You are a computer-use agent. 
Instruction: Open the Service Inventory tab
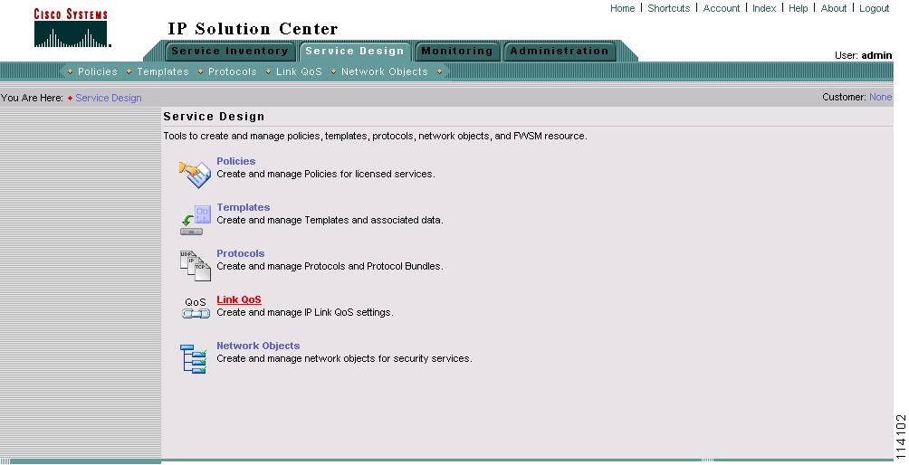click(x=230, y=51)
